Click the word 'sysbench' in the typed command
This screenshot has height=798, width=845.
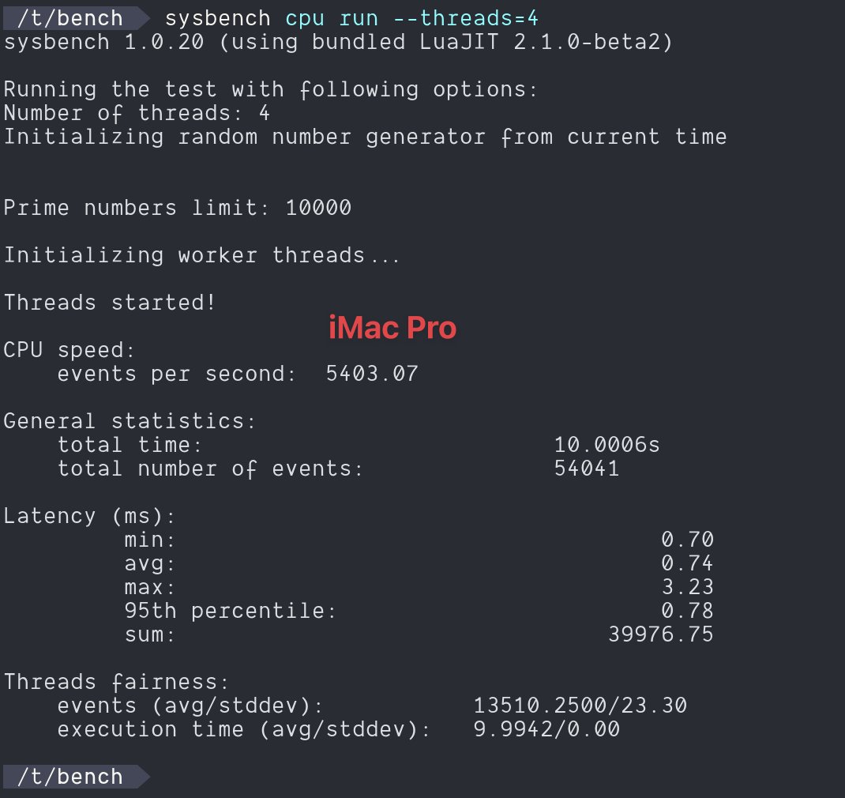pos(218,19)
